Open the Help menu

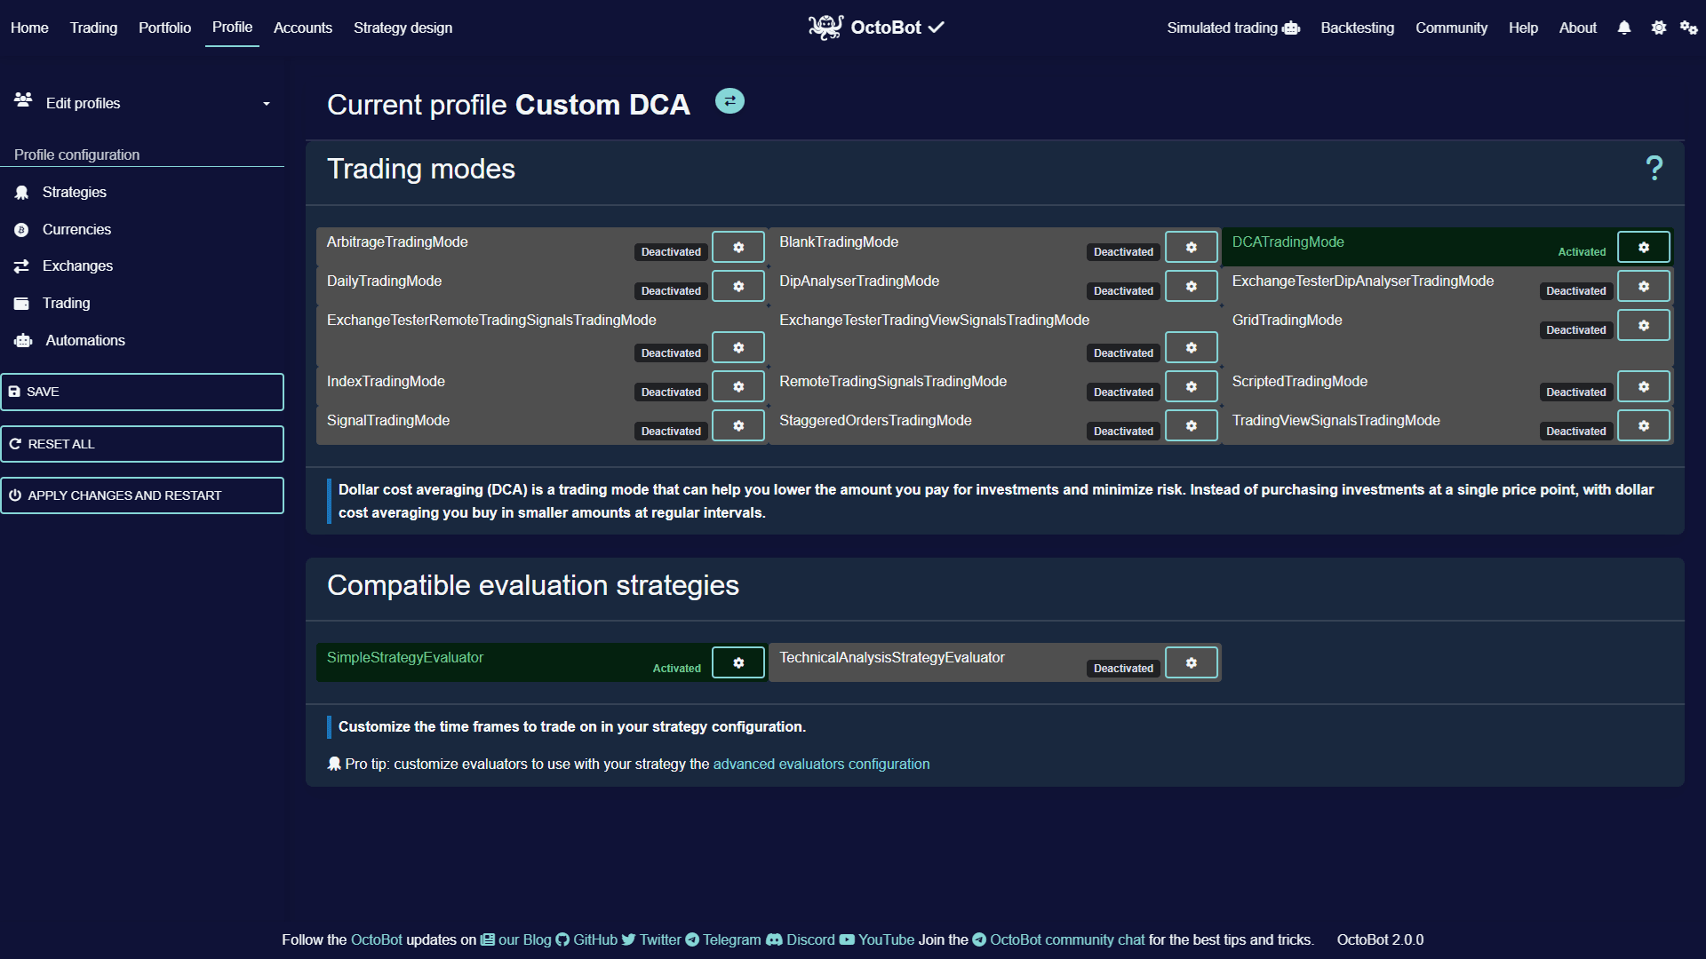point(1523,28)
